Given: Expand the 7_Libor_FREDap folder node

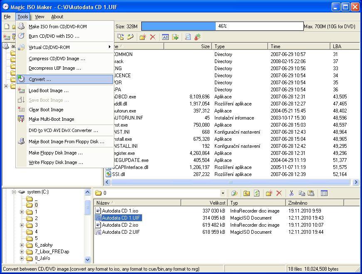Looking at the screenshot, I should [22, 252].
